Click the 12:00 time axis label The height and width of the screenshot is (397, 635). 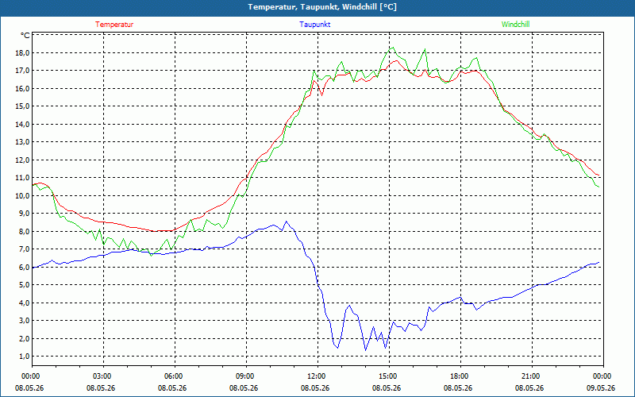tap(314, 376)
